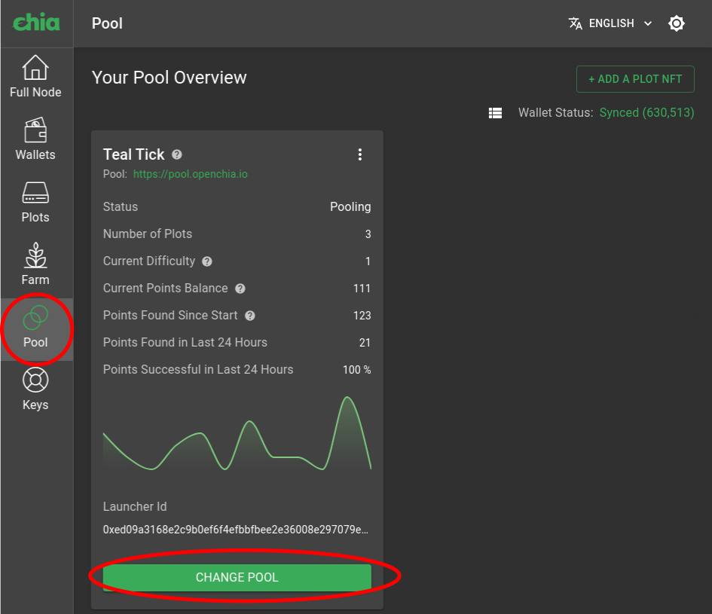Click the Pooling status value
This screenshot has height=614, width=712.
coord(350,207)
